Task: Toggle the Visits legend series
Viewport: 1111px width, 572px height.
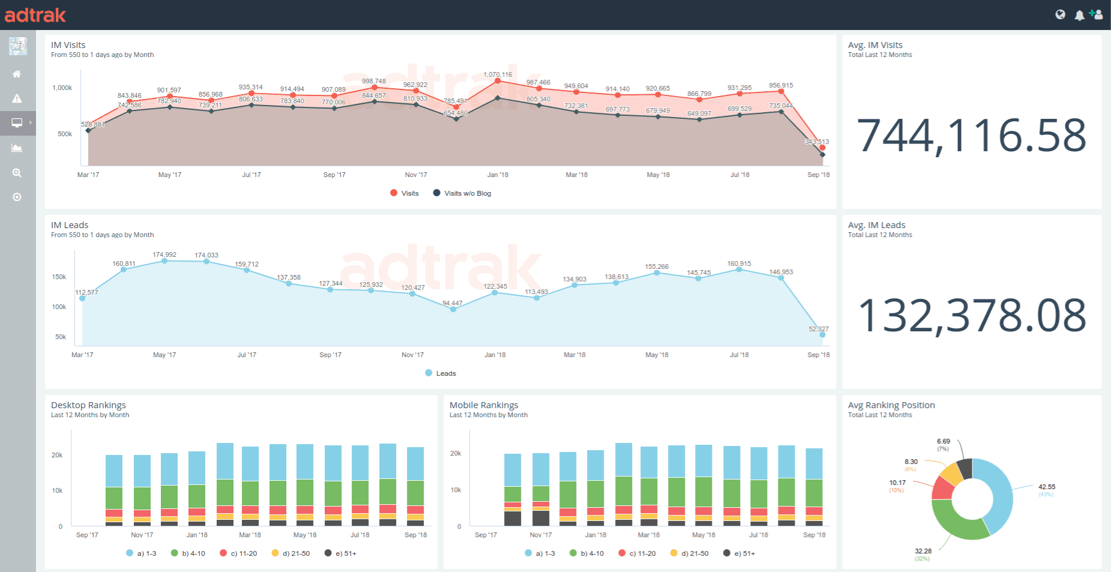Action: [405, 193]
